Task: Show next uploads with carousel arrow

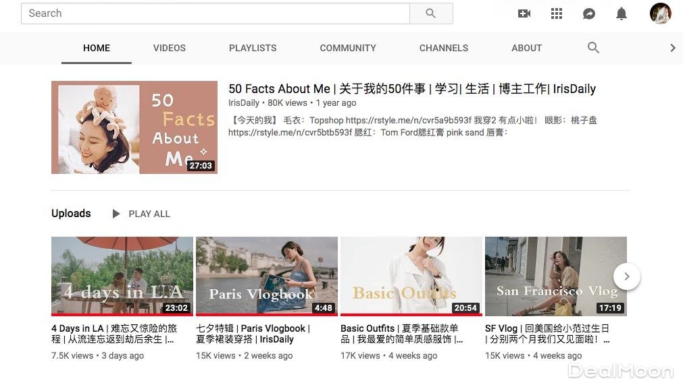Action: click(627, 276)
